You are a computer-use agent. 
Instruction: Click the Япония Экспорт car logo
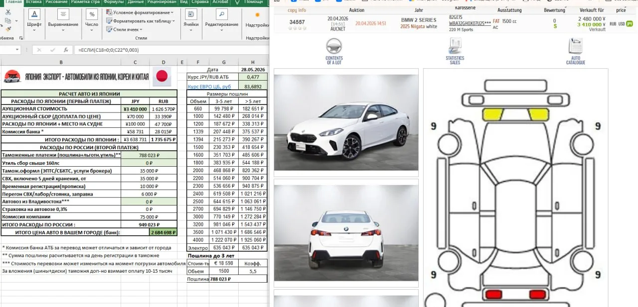click(x=12, y=77)
